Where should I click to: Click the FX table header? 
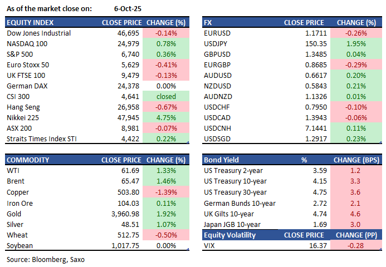(209, 23)
